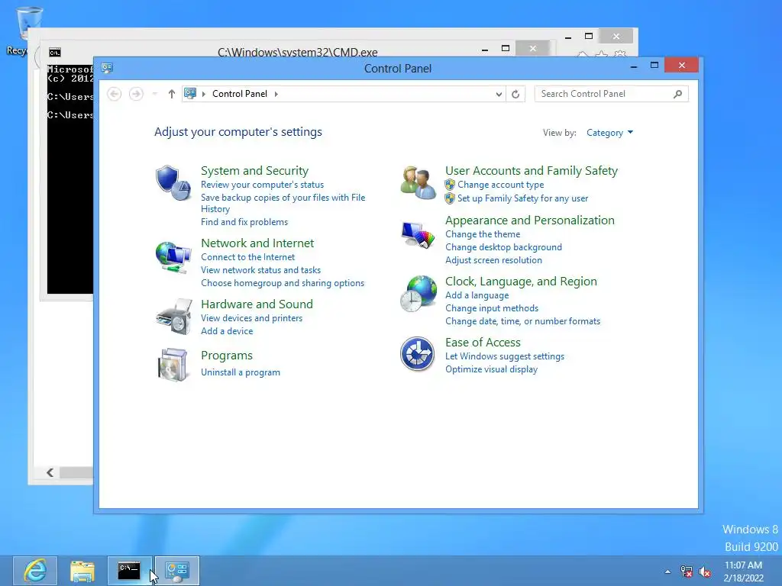This screenshot has width=782, height=586.
Task: Click Find and fix problems
Action: click(244, 222)
